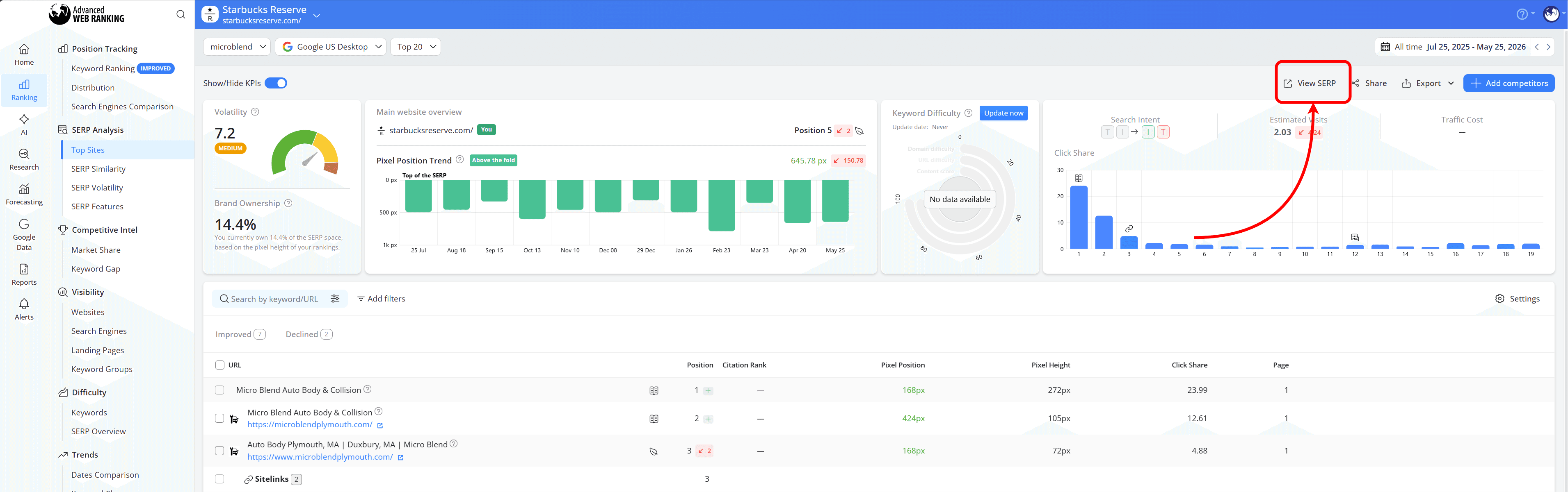Click the Click Share bar for position 2
The width and height of the screenshot is (1568, 492).
pos(1104,232)
